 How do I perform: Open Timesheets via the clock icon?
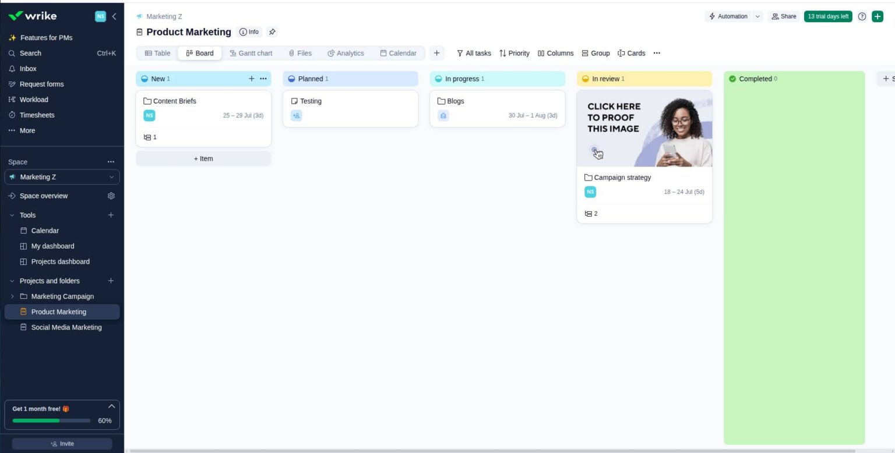click(12, 115)
